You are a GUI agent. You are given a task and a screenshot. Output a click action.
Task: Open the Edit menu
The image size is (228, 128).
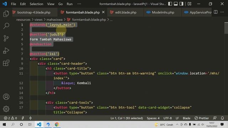[x=23, y=4]
